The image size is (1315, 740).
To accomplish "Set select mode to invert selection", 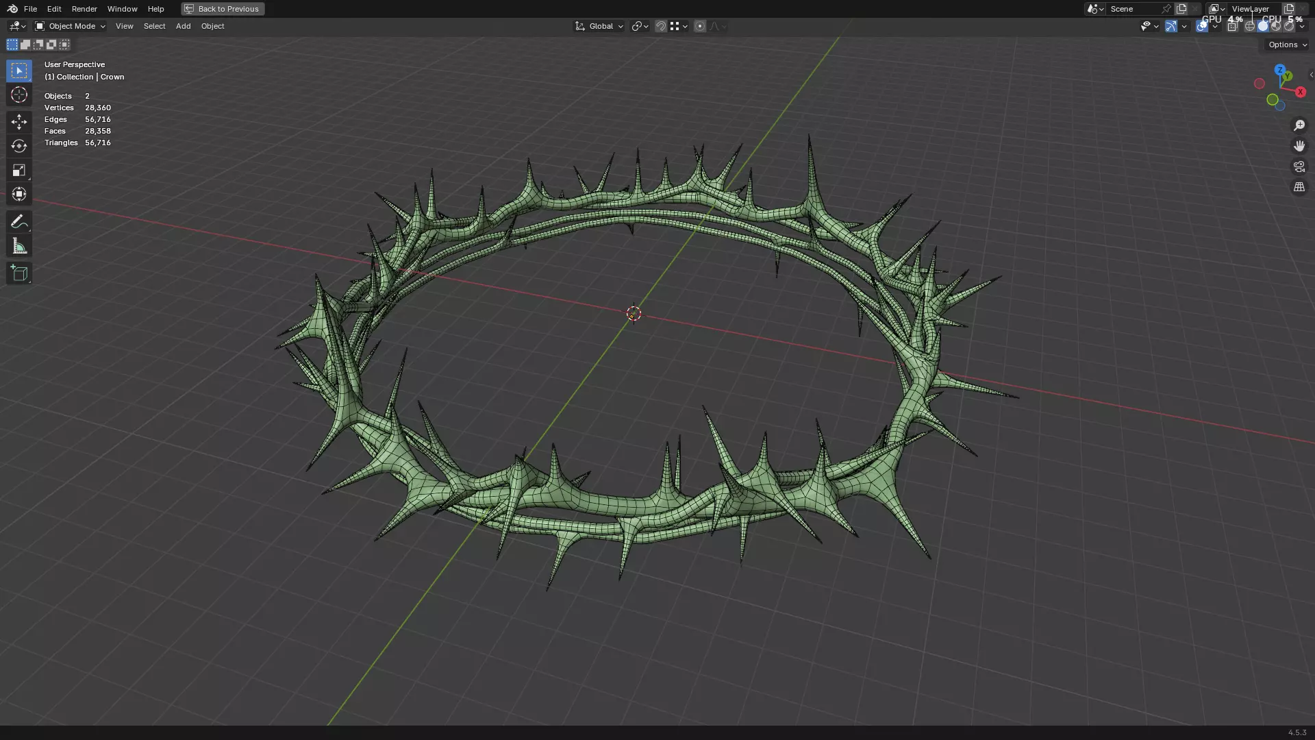I will (x=51, y=45).
